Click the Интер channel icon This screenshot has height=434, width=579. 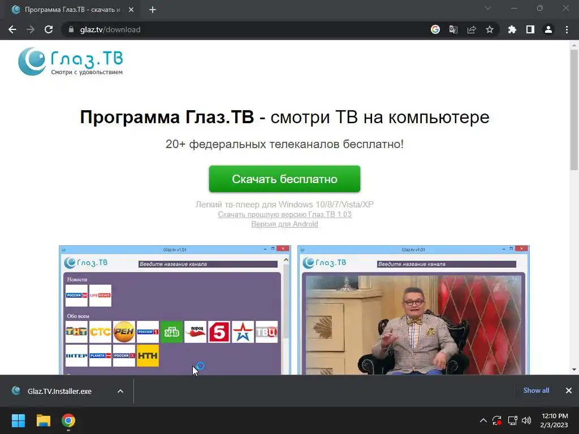(76, 355)
